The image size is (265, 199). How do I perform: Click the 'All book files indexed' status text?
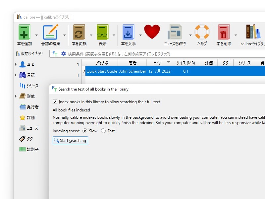pyautogui.click(x=71, y=110)
